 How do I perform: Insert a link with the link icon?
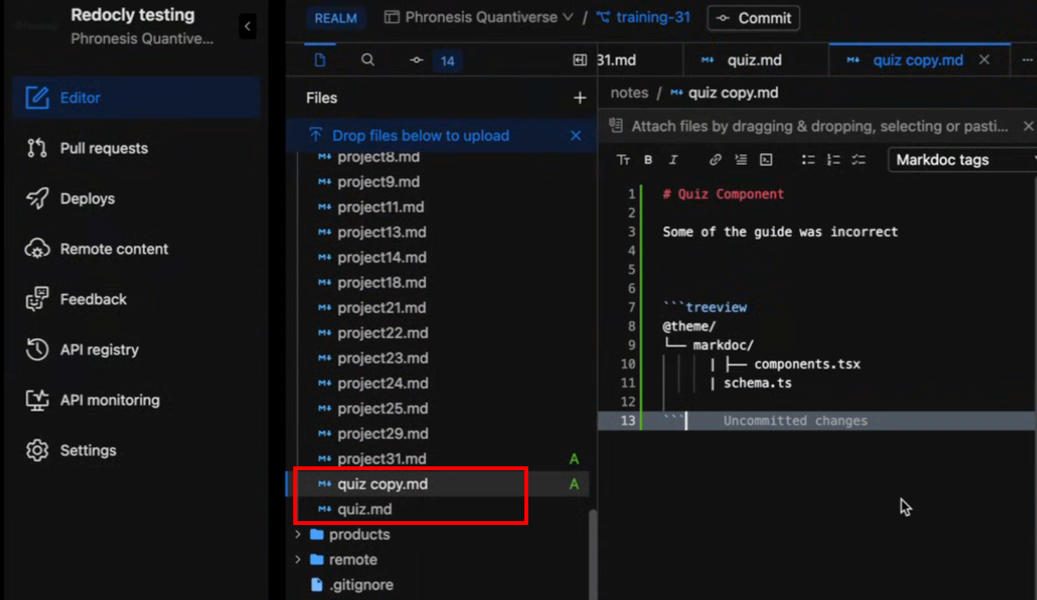[x=715, y=160]
